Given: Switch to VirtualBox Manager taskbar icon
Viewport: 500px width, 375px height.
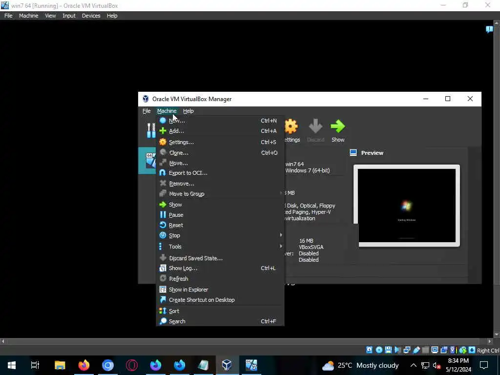Looking at the screenshot, I should point(227,365).
